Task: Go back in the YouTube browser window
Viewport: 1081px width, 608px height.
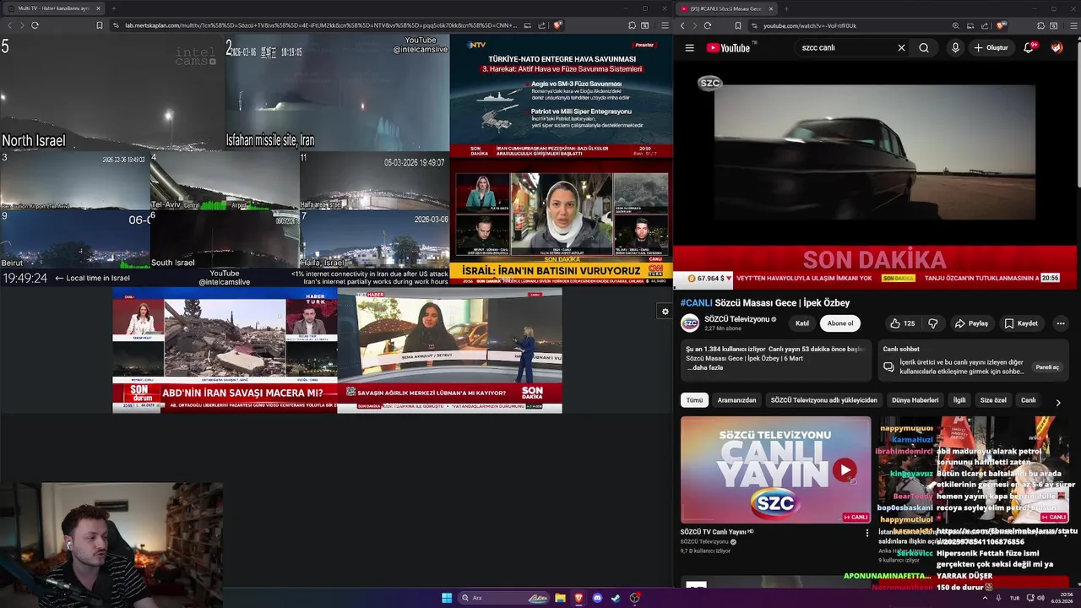Action: tap(682, 25)
